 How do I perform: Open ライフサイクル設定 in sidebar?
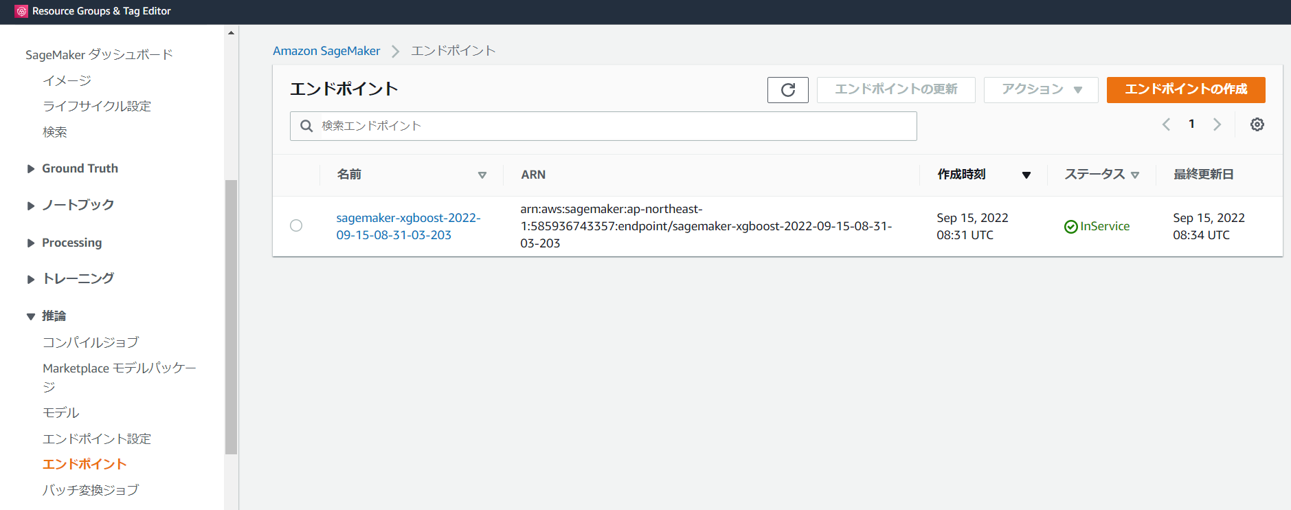(97, 106)
